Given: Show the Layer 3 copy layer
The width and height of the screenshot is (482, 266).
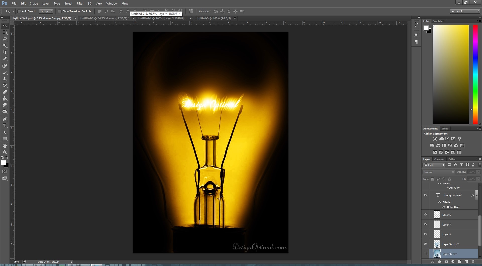Looking at the screenshot, I should pos(425,254).
